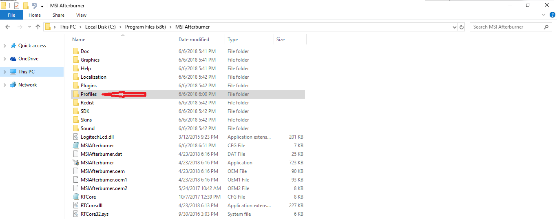
Task: Go to Program Files (x86) in breadcrumb
Action: (146, 27)
